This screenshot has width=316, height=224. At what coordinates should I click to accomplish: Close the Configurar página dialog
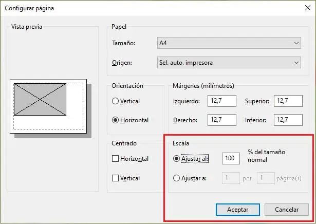308,8
